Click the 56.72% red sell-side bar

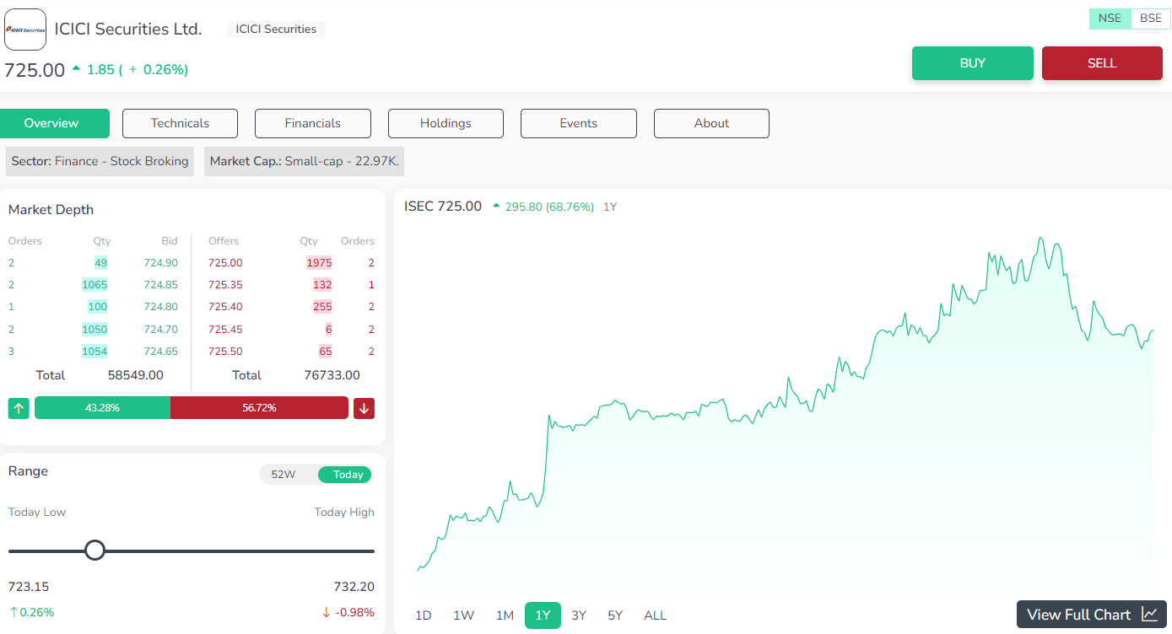coord(259,408)
